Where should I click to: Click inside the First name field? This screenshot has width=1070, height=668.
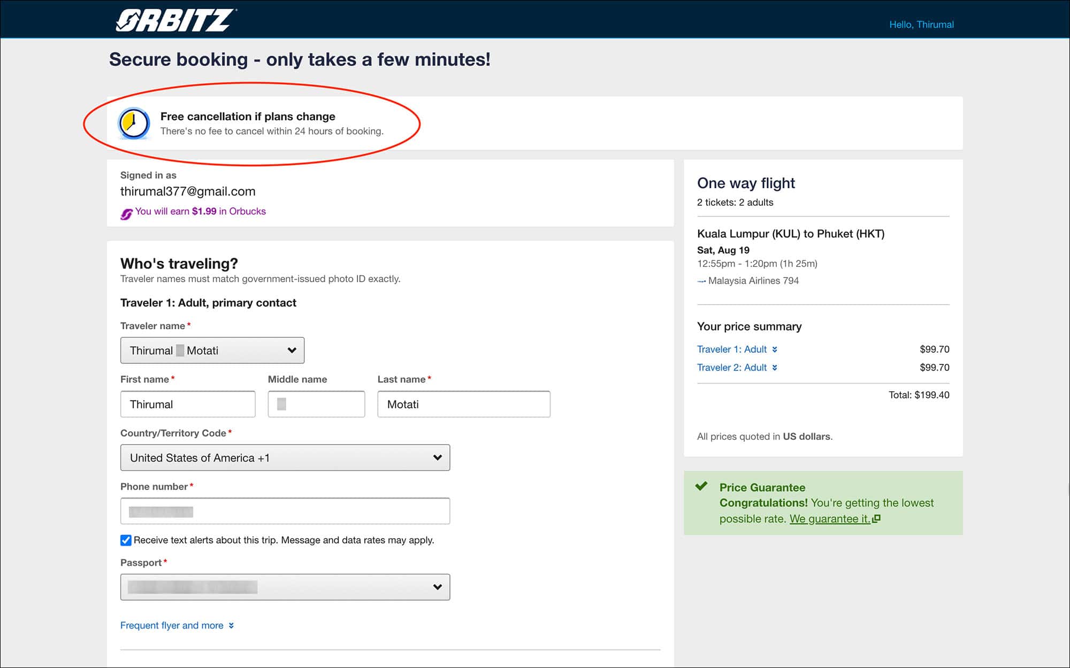click(x=187, y=404)
